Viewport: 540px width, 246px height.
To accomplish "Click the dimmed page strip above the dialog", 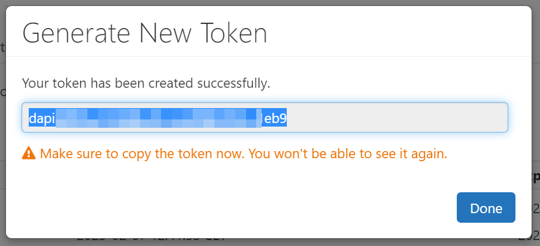I will [269, 2].
